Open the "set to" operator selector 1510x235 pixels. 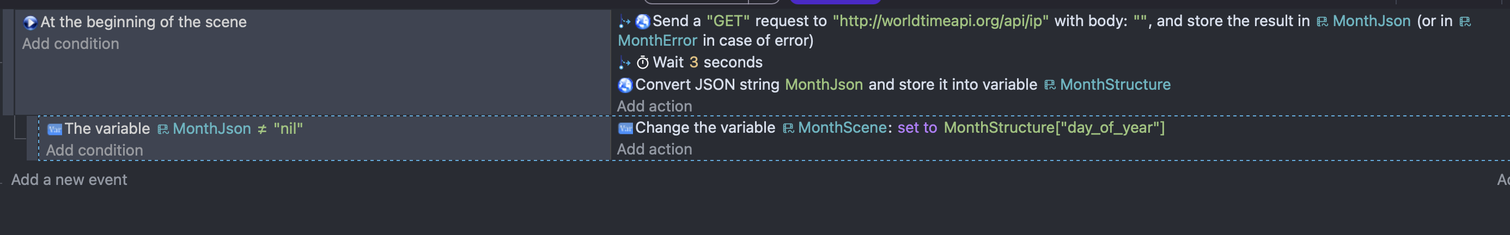pos(917,128)
